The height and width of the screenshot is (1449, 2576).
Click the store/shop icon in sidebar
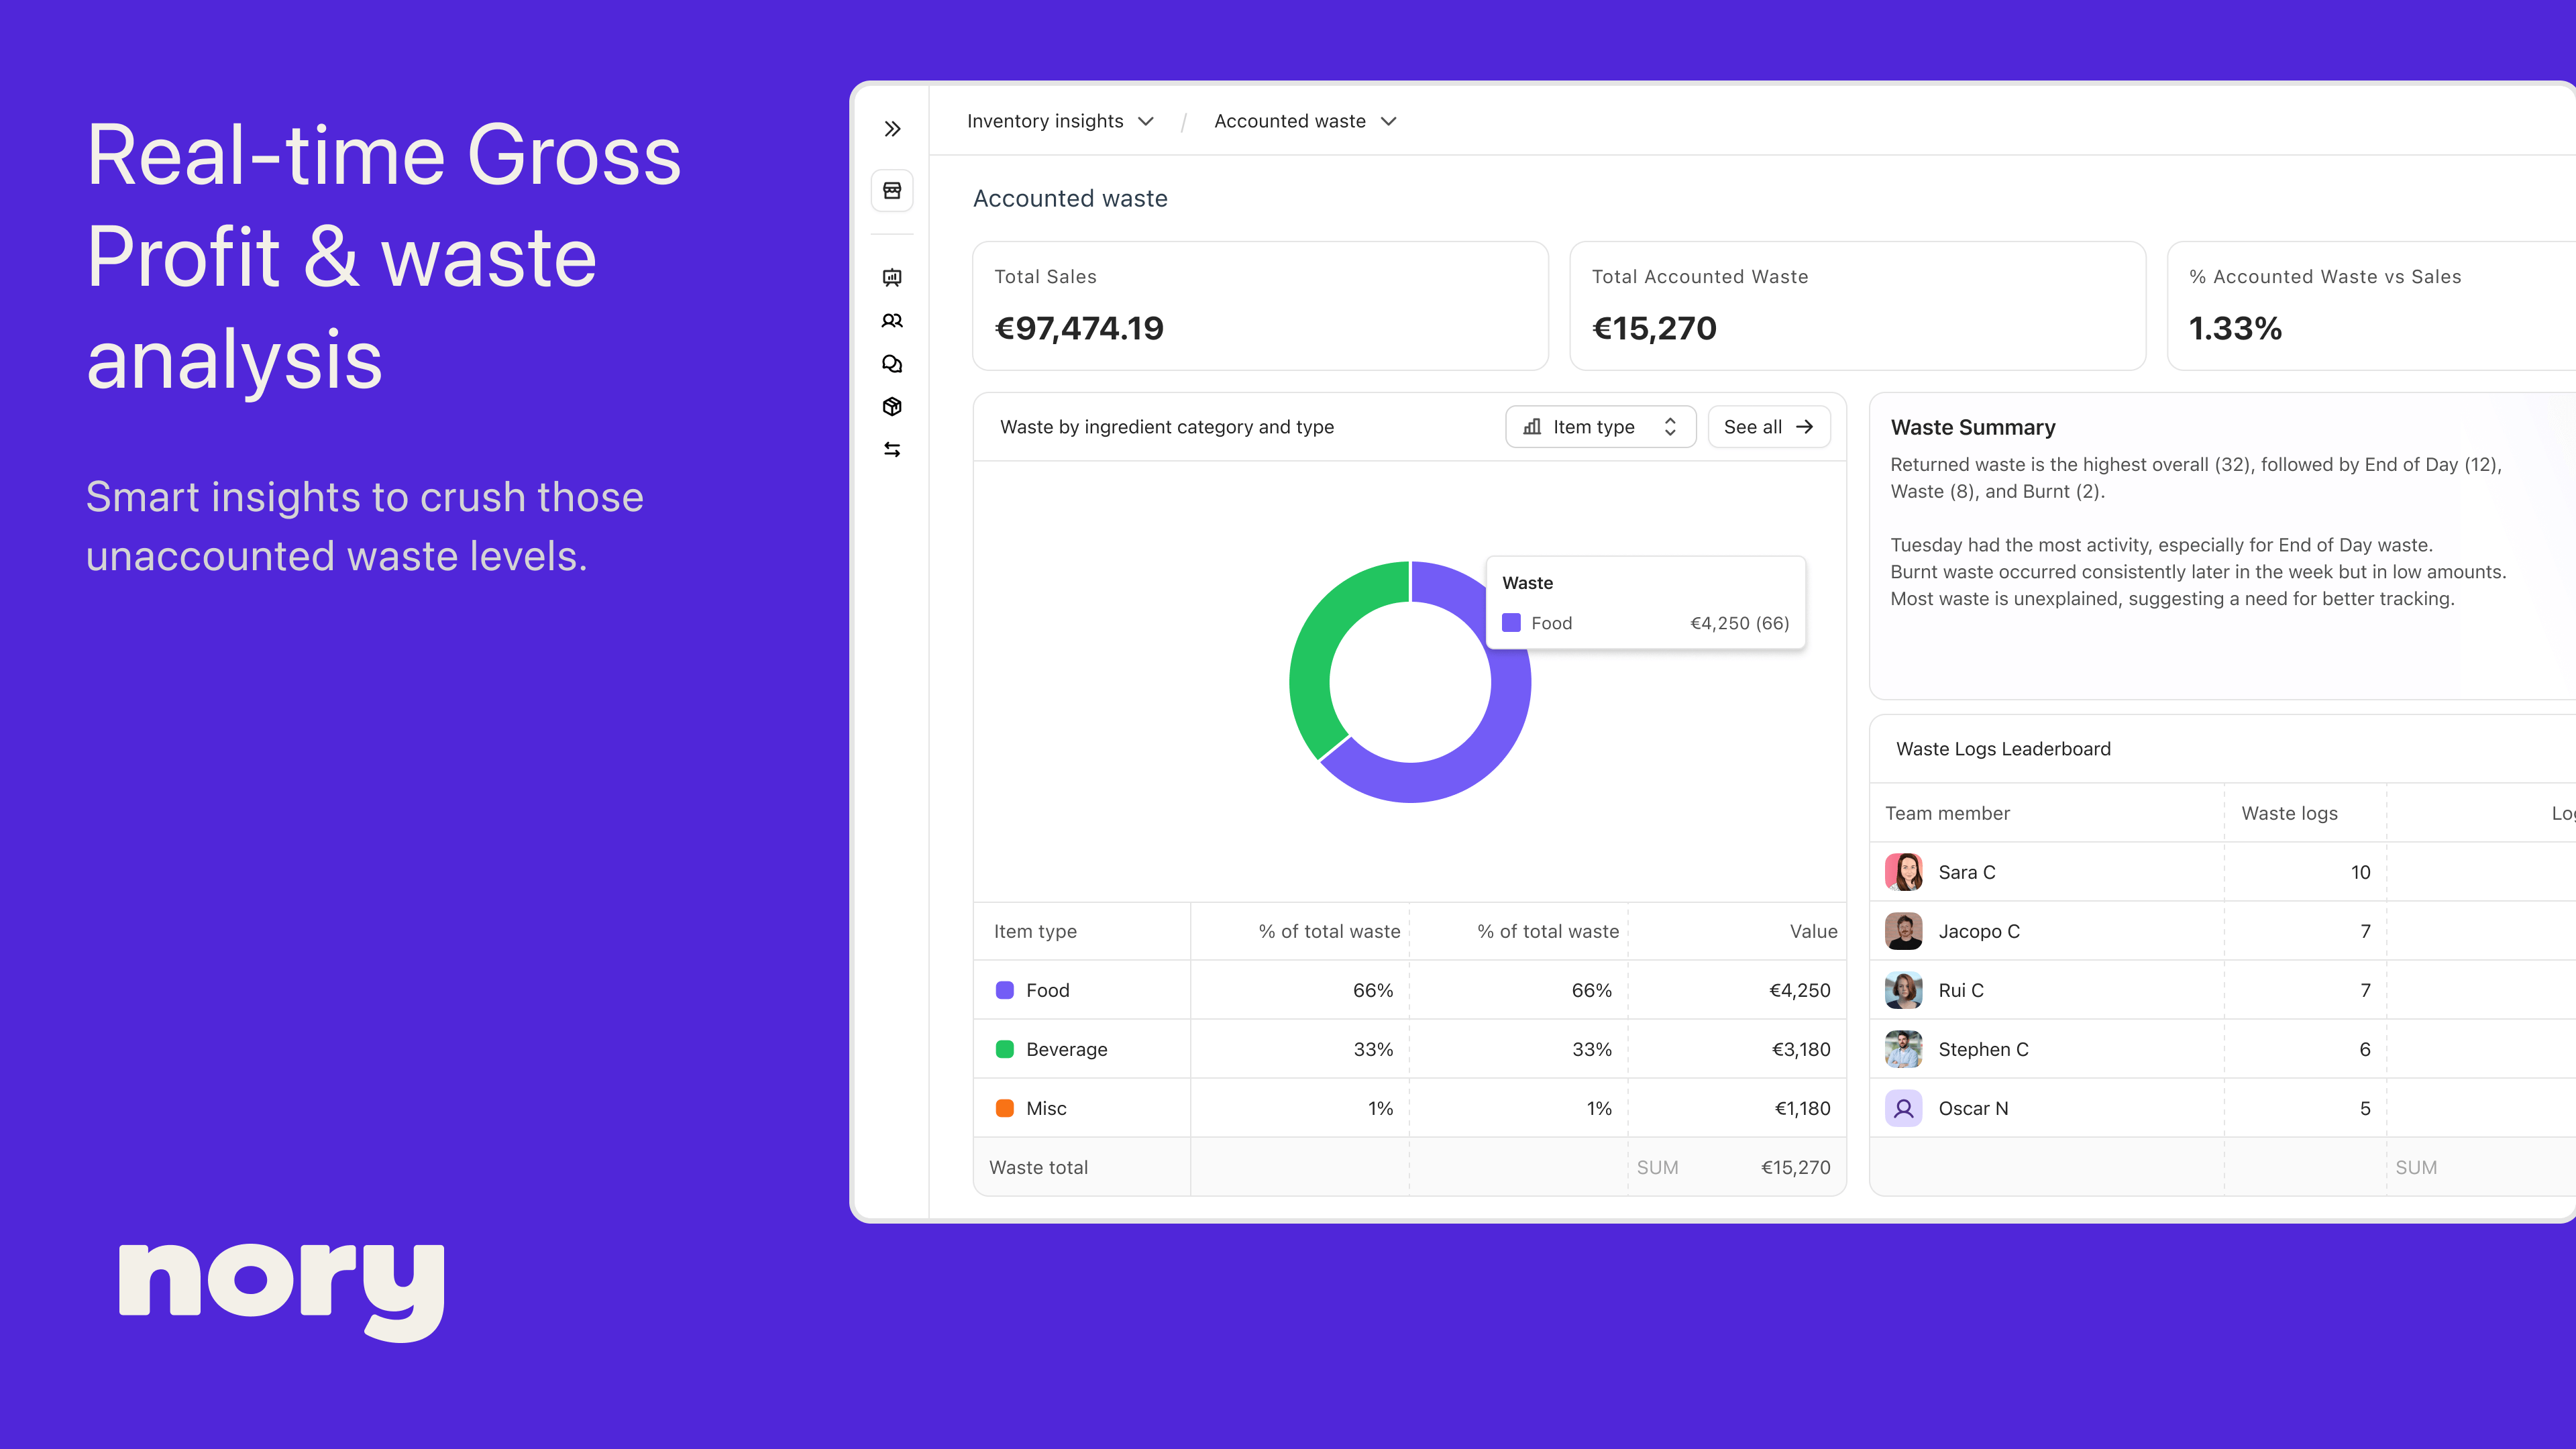pos(892,191)
